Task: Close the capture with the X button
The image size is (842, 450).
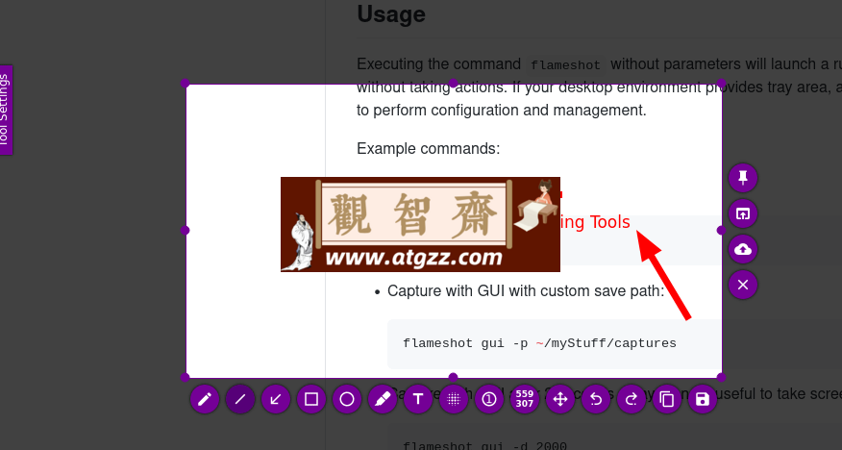Action: point(743,285)
